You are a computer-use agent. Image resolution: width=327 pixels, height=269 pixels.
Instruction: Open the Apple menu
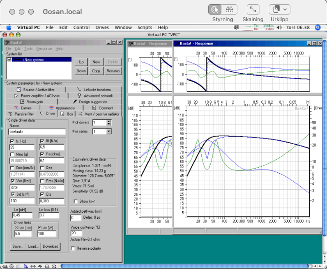pyautogui.click(x=9, y=27)
